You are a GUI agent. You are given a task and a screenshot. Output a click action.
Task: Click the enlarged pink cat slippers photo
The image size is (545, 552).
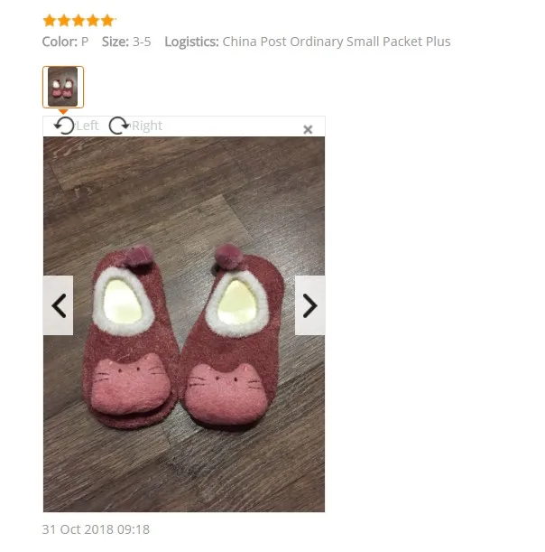click(184, 324)
